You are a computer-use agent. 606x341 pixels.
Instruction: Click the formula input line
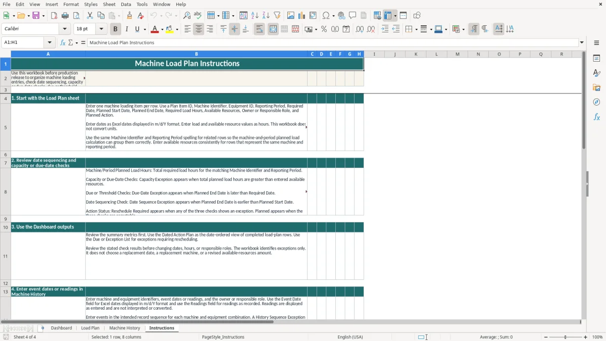click(333, 42)
